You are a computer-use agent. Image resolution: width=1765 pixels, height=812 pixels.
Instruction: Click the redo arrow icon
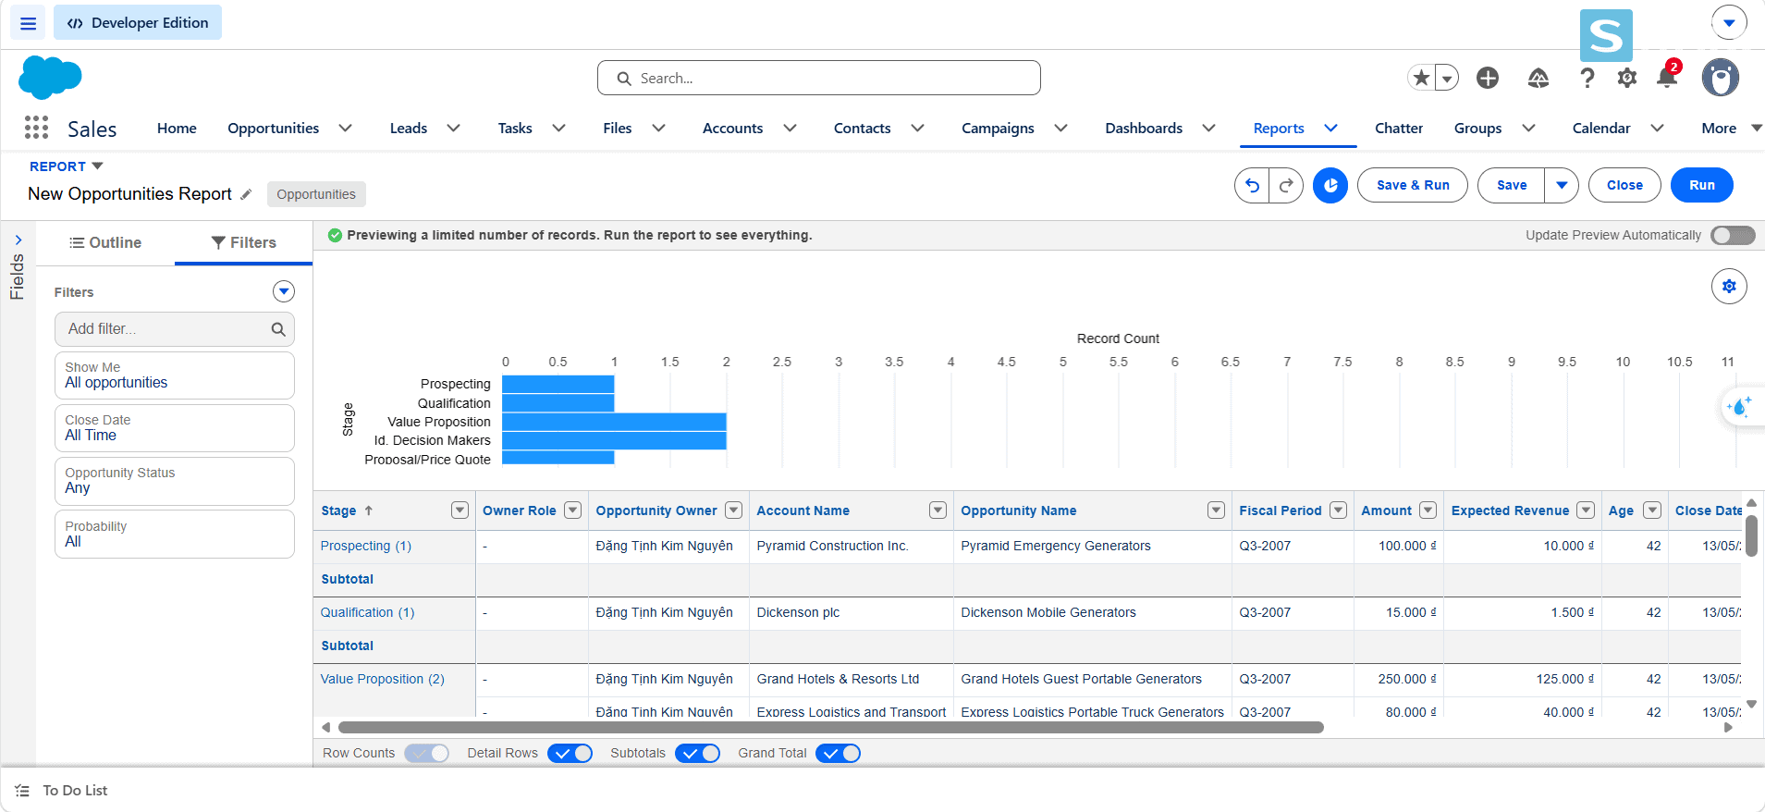pyautogui.click(x=1286, y=185)
